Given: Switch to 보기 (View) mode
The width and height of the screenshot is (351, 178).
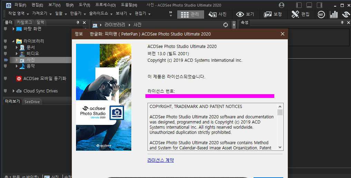Looking at the screenshot, I should click(x=245, y=14).
